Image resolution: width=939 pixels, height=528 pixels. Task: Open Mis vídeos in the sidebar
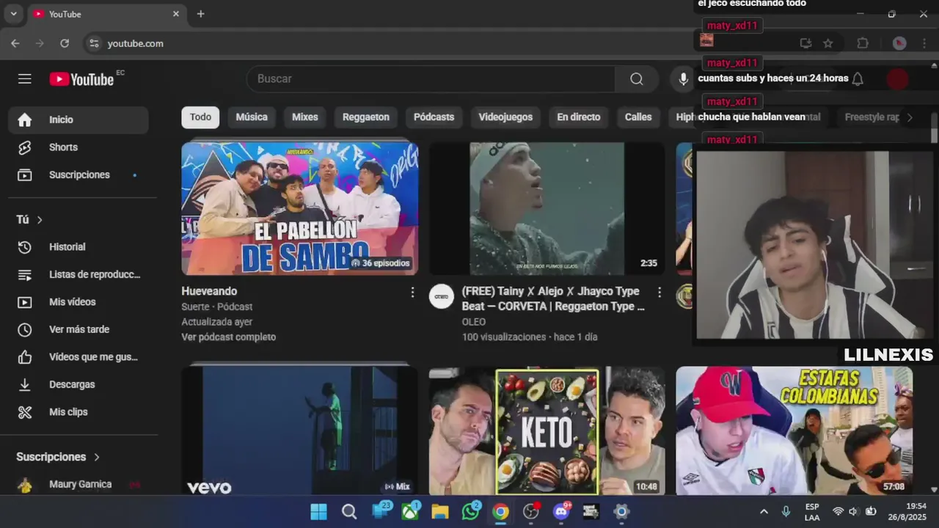click(x=78, y=302)
